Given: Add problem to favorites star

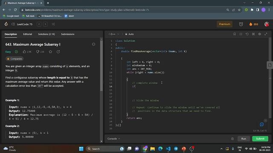Looking at the screenshot, I should [x=50, y=52].
